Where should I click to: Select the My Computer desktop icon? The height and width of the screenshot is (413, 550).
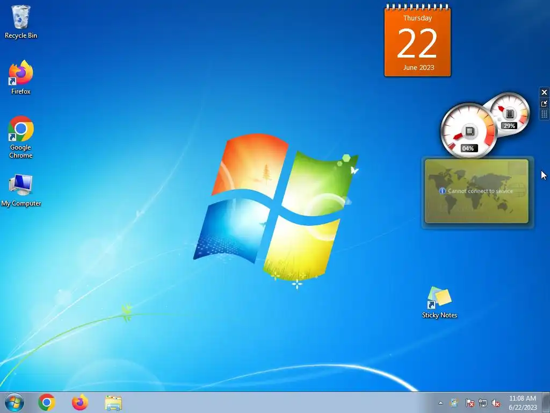[21, 190]
